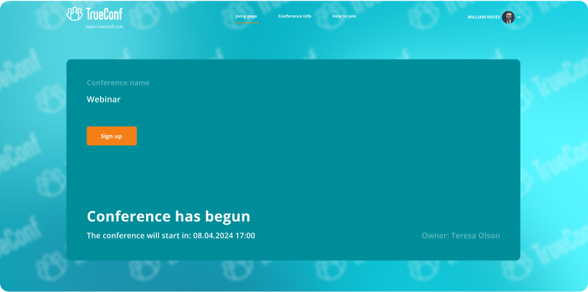
Task: Click the text 'The conference will start in'
Action: pos(139,235)
